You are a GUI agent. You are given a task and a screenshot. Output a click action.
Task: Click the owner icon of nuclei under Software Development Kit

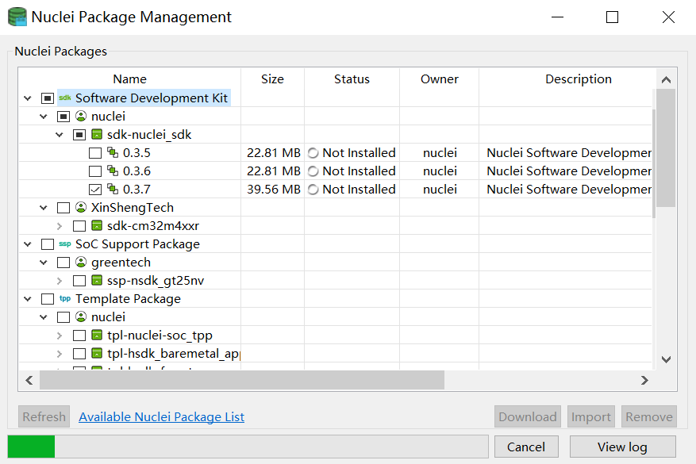click(x=81, y=117)
